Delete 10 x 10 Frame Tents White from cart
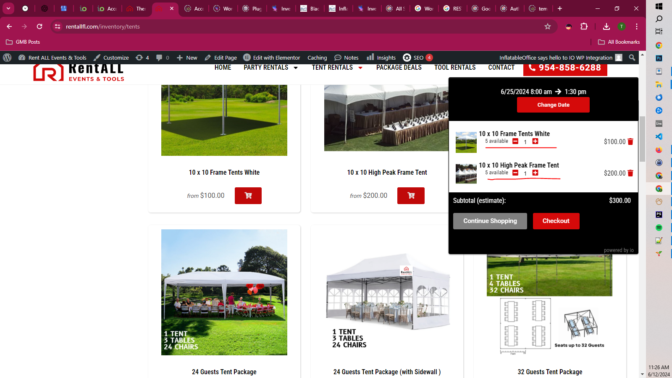 pyautogui.click(x=630, y=142)
